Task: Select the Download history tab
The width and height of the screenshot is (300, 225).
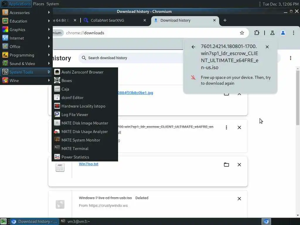Action: (185, 20)
